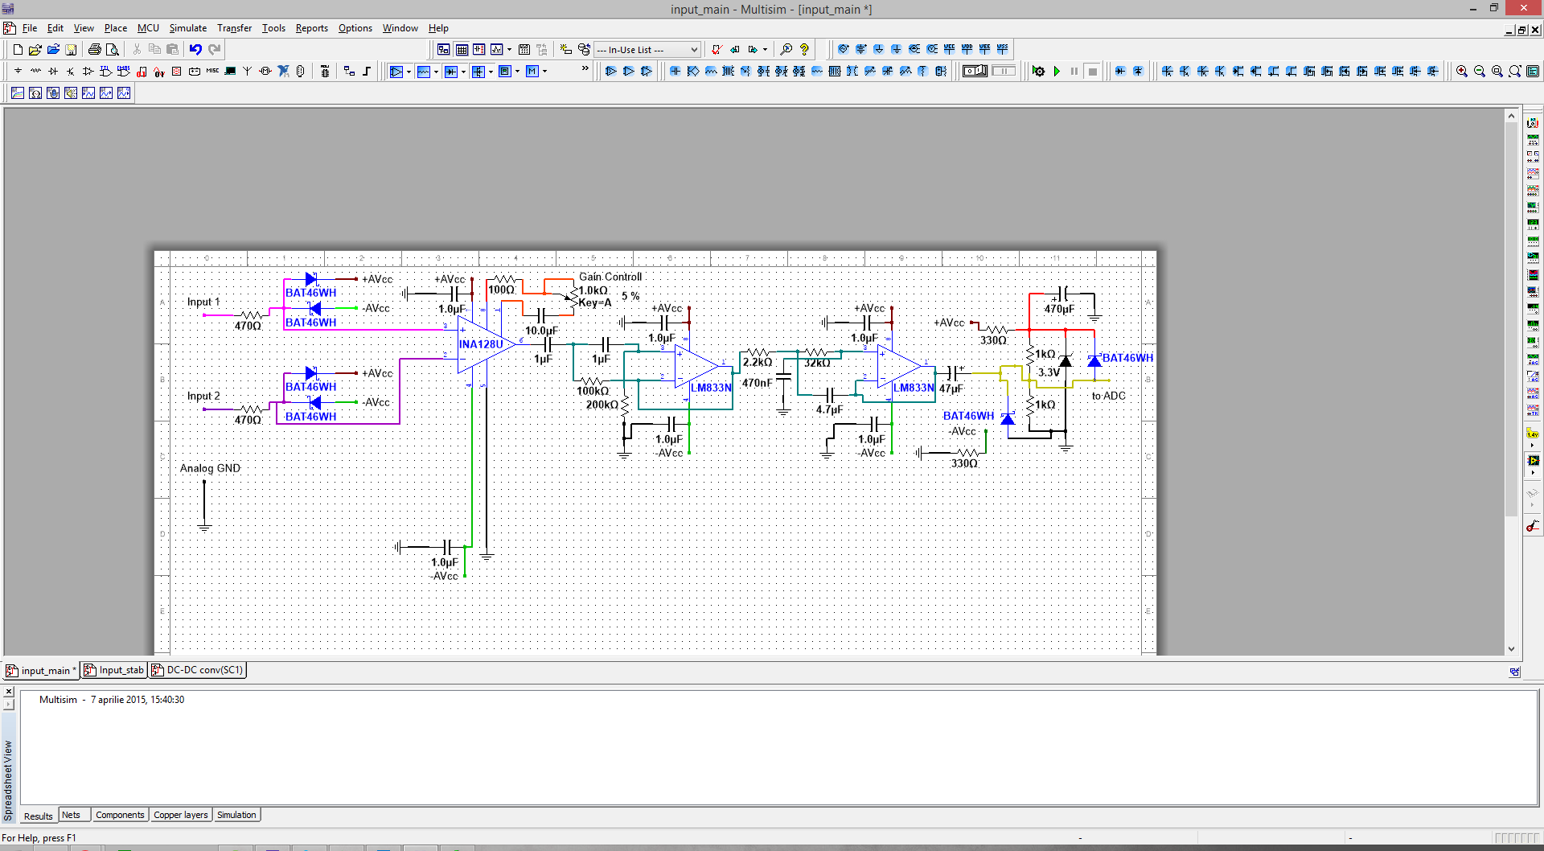Open the Reports menu
This screenshot has width=1544, height=851.
point(312,28)
